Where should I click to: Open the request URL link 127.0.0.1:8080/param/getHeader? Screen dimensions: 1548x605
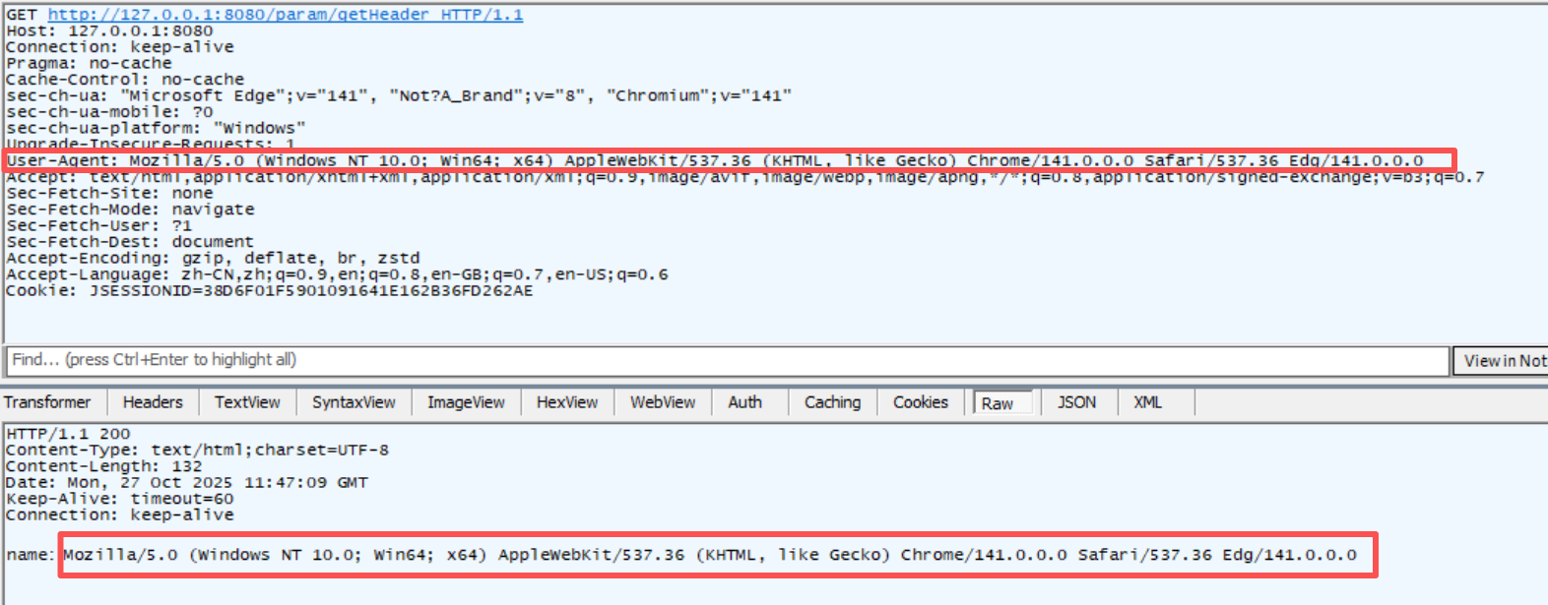286,15
